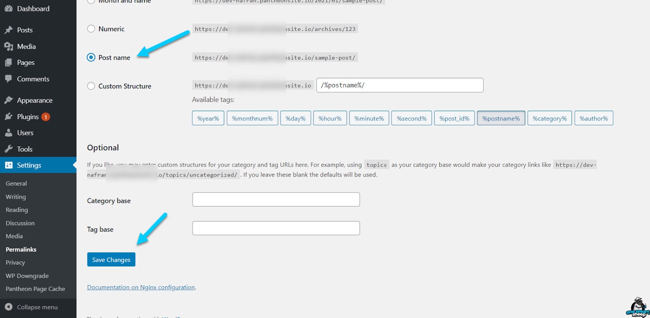Open Discussion settings submenu
Image resolution: width=650 pixels, height=318 pixels.
click(x=20, y=223)
